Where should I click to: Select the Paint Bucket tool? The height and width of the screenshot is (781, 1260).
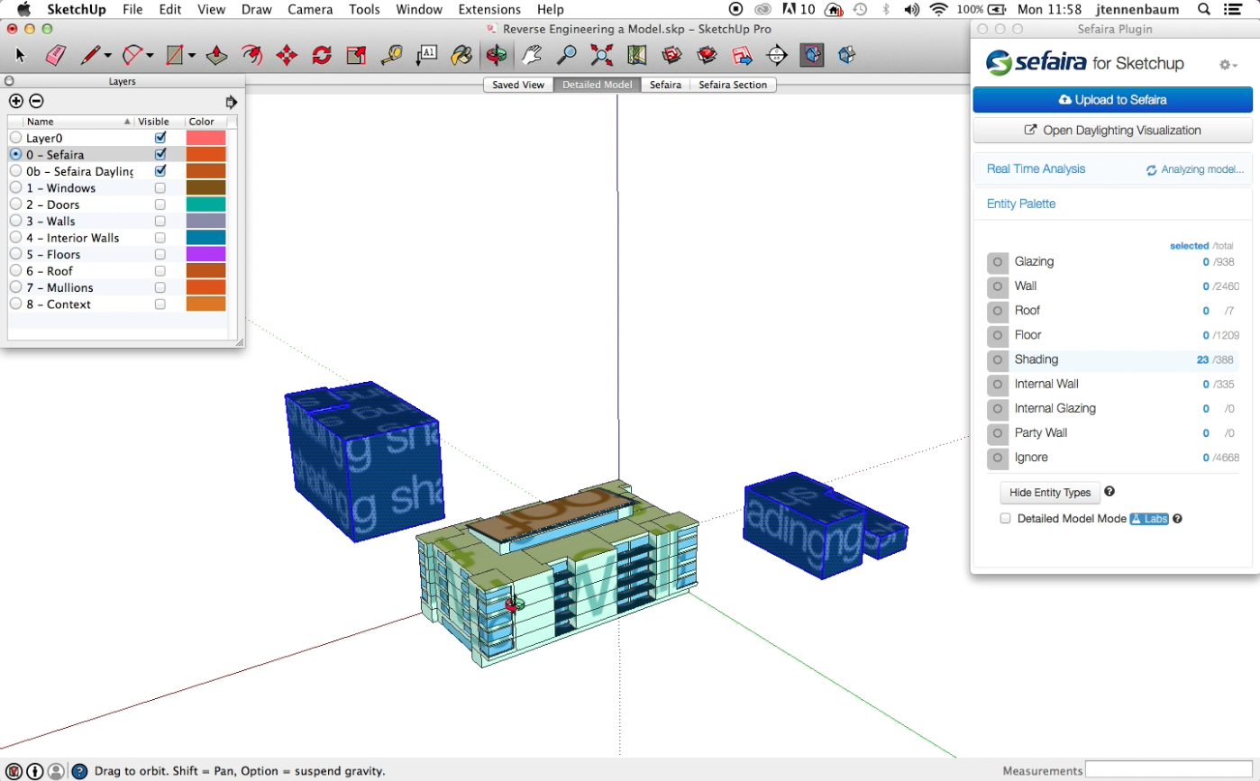461,56
